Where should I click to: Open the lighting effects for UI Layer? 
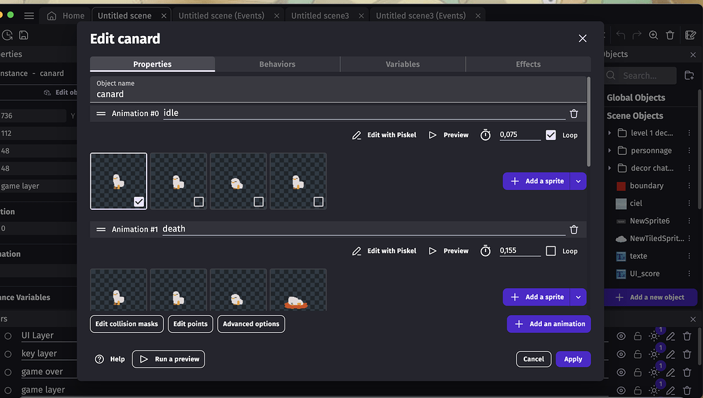pos(654,336)
